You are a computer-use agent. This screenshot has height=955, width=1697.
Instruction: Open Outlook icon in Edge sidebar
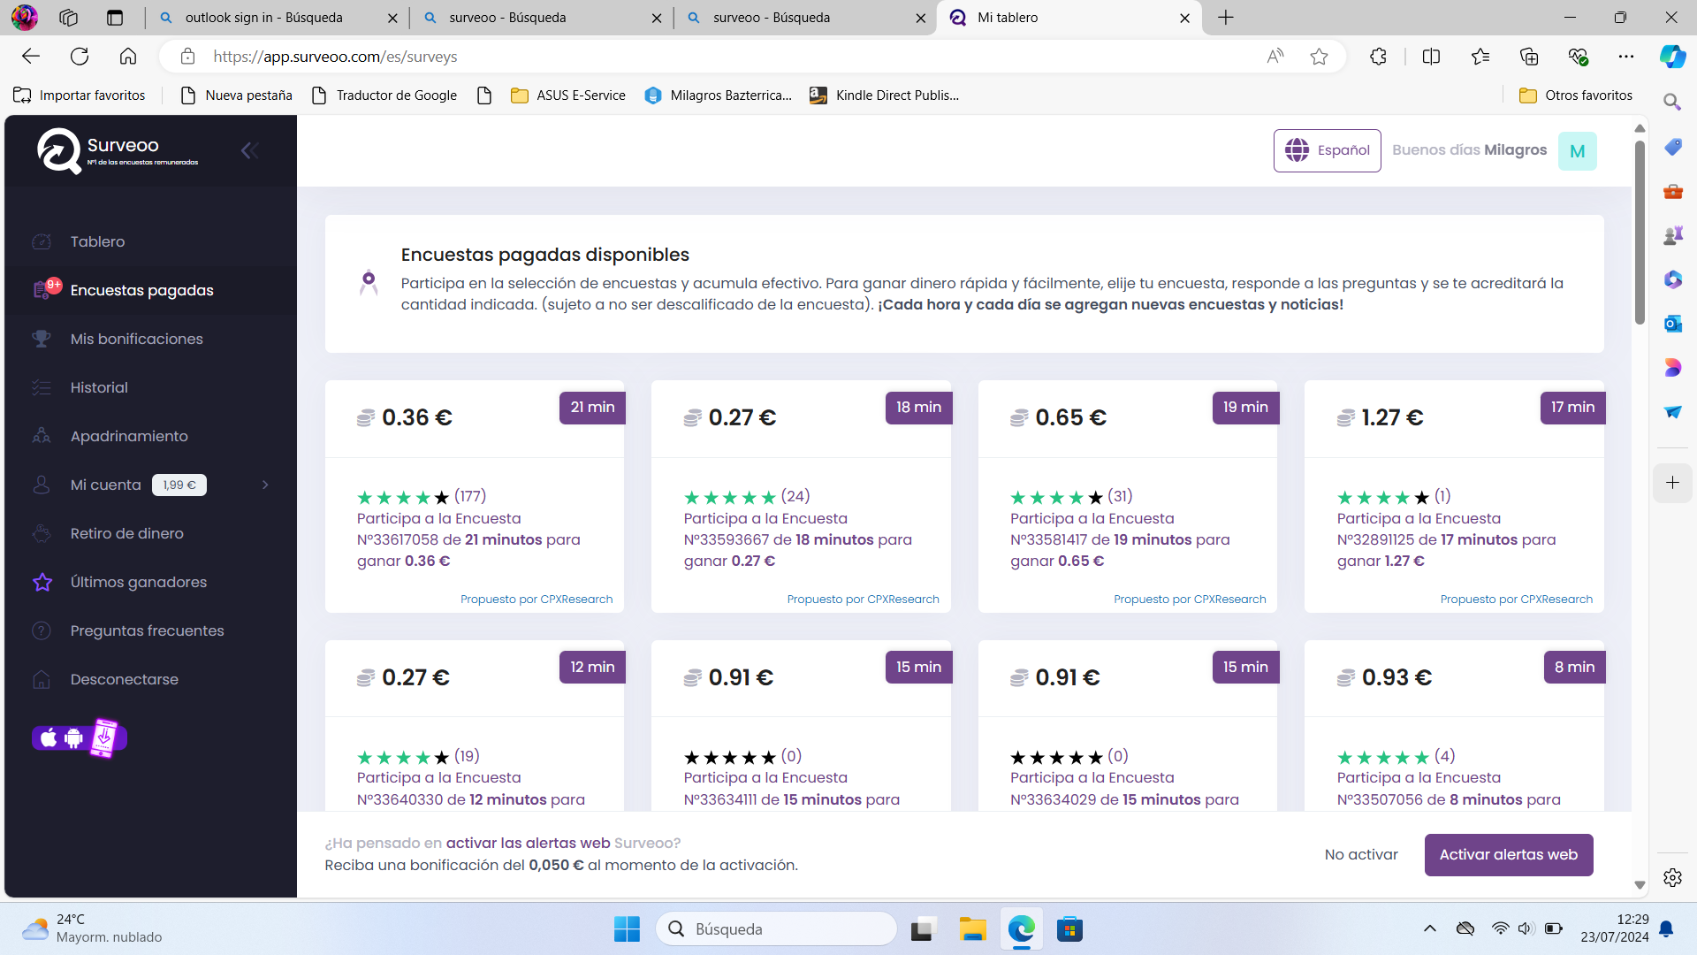(x=1672, y=324)
